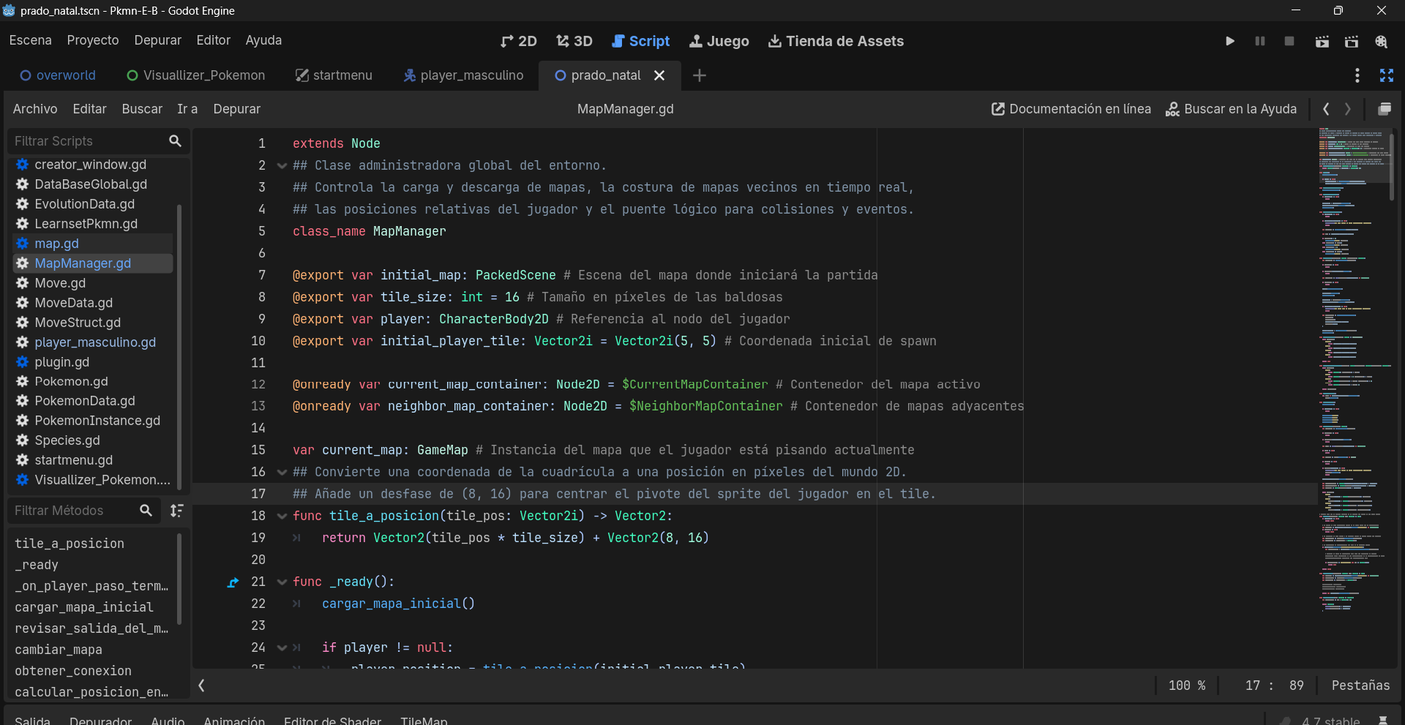Click Buscar en la Ayuda

(1231, 109)
